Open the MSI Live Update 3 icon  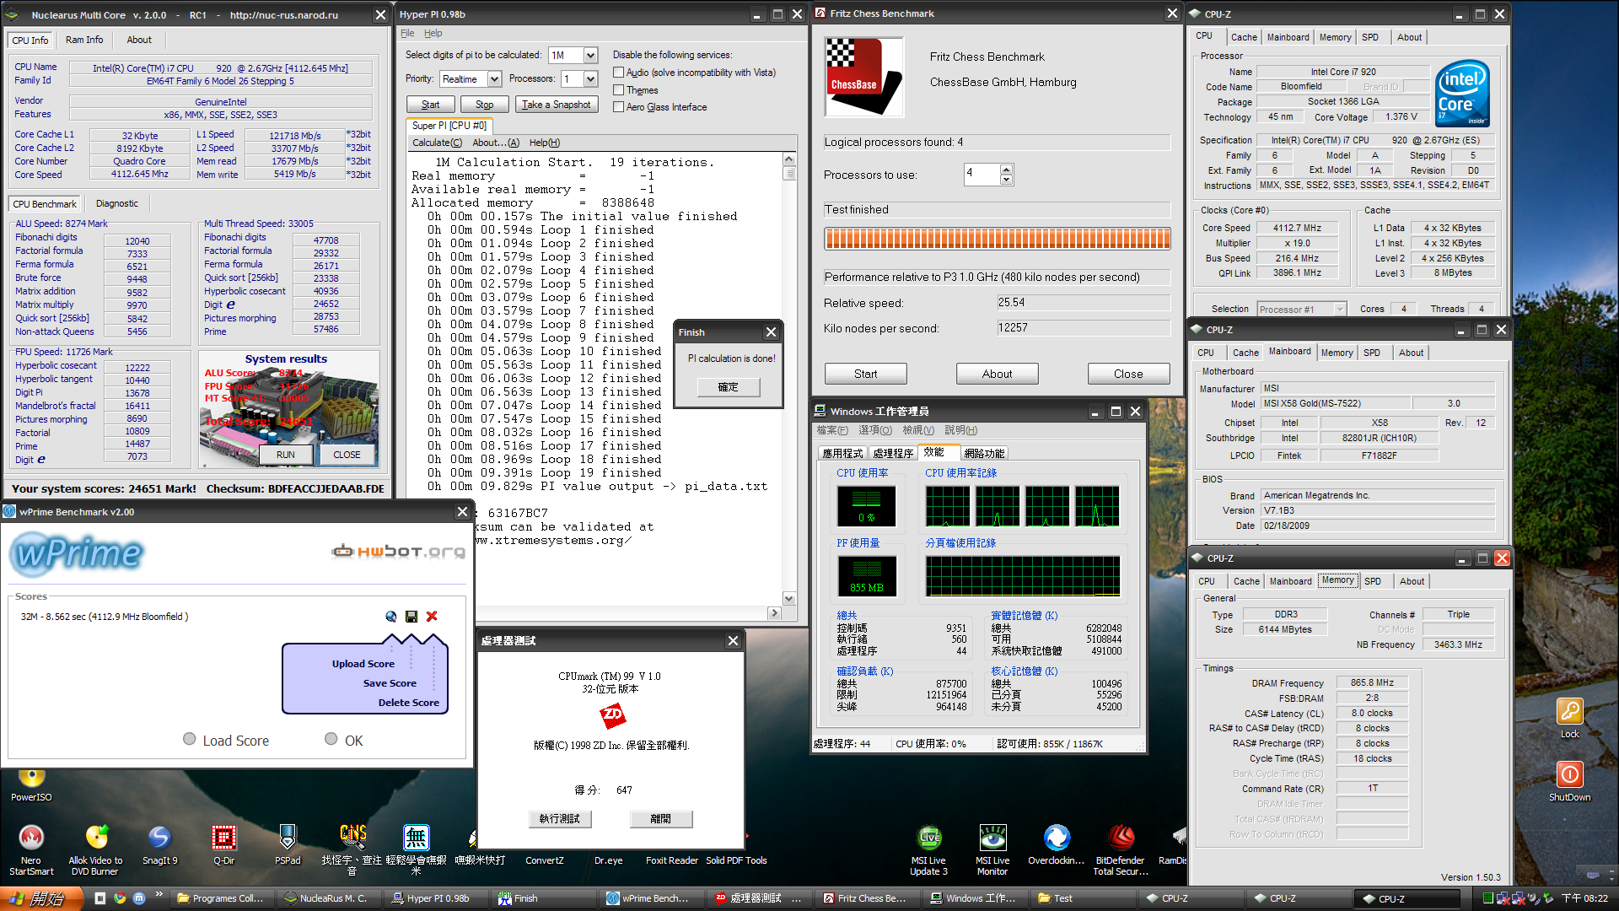[x=928, y=849]
